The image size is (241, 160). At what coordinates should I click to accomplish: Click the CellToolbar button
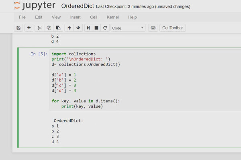tap(173, 28)
